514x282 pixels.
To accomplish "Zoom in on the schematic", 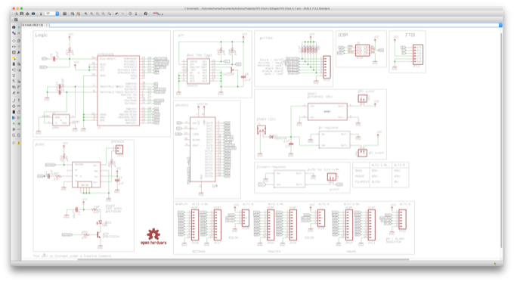I will [91, 14].
